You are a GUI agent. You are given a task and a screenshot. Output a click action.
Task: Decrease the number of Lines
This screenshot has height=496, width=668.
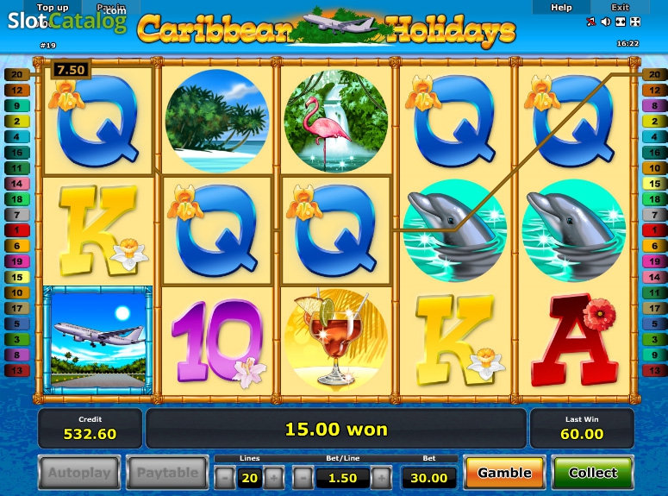224,478
